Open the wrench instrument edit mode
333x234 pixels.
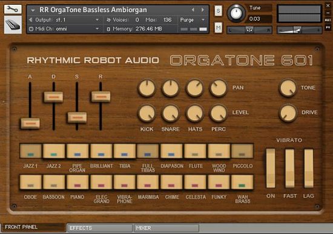[x=13, y=9]
